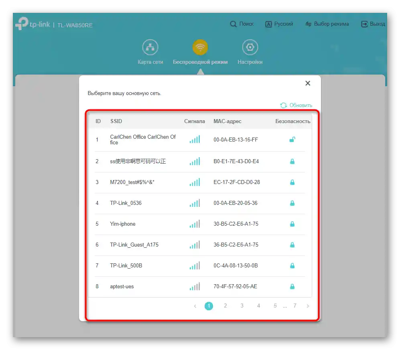Click the lock icon for B0-E1-7E-43-D0-E4 row
The width and height of the screenshot is (400, 350).
[x=292, y=161]
